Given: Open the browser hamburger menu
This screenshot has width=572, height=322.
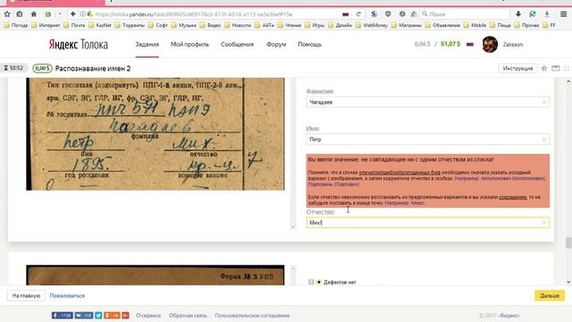Looking at the screenshot, I should (564, 14).
